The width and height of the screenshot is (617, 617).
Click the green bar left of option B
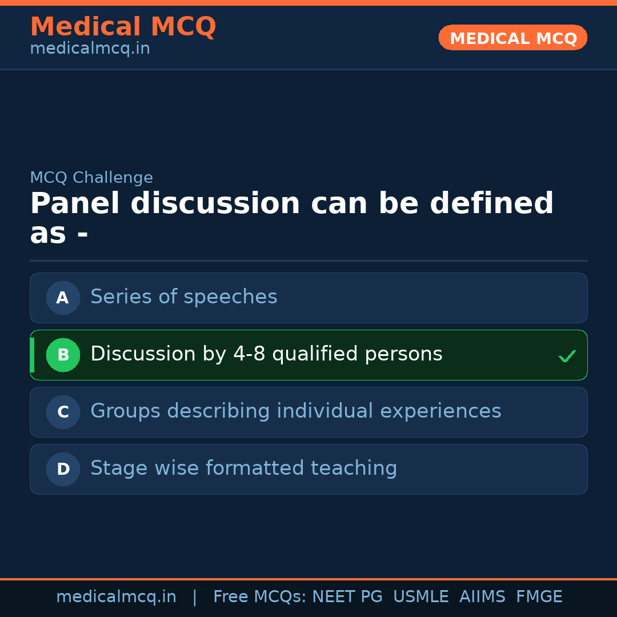click(32, 355)
